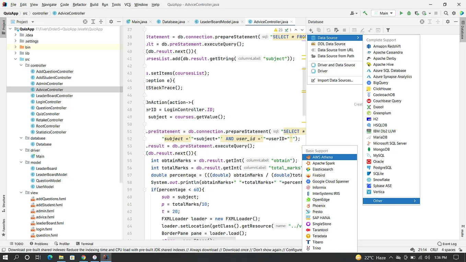Screen dimensions: 466x262
Task: Collapse all in the Project panel toolbar
Action: pos(101,22)
